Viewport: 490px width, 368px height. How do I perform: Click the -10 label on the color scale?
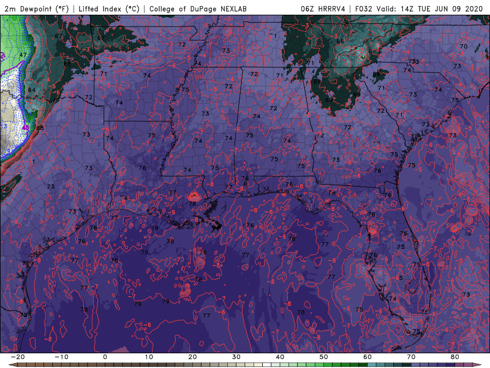coord(61,357)
